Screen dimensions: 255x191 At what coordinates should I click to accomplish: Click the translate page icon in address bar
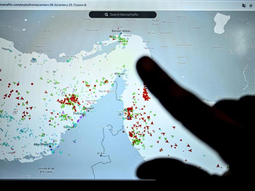coord(244,5)
